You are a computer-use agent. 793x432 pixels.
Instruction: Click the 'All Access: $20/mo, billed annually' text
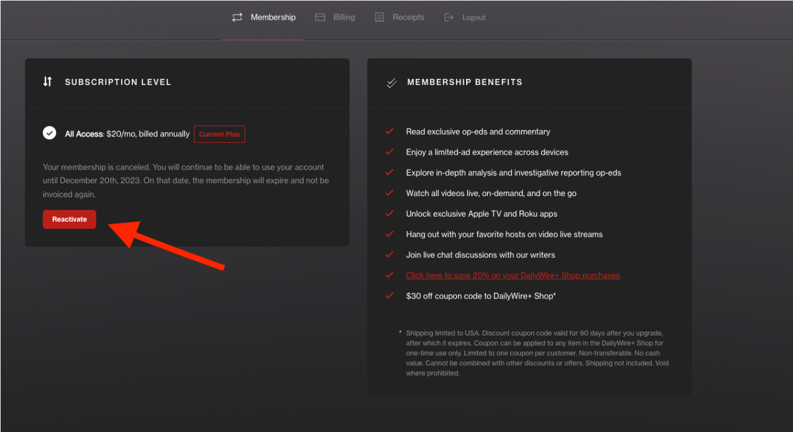pyautogui.click(x=127, y=134)
